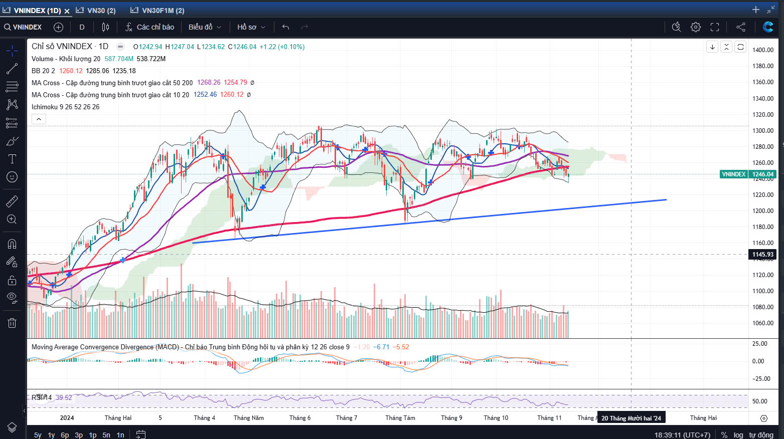Toggle magnet mode for drawings
784x439 pixels.
12,244
